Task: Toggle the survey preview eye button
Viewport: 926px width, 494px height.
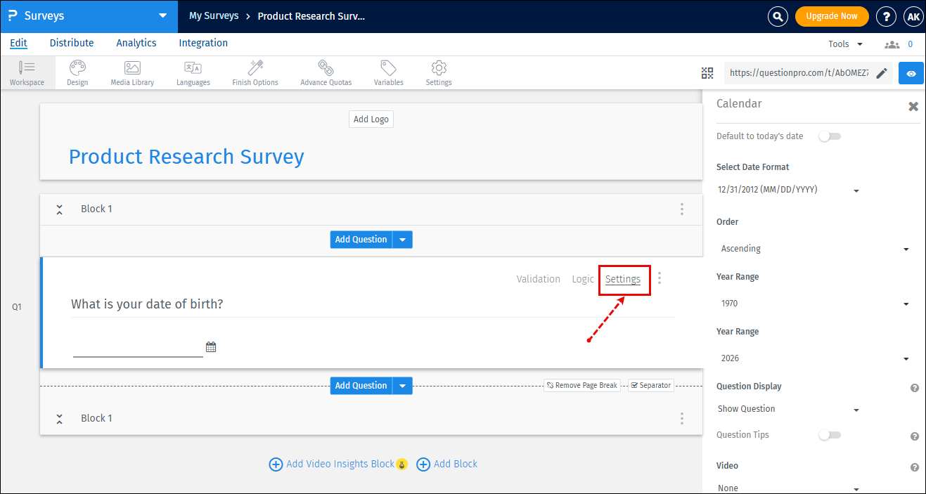Action: point(911,72)
